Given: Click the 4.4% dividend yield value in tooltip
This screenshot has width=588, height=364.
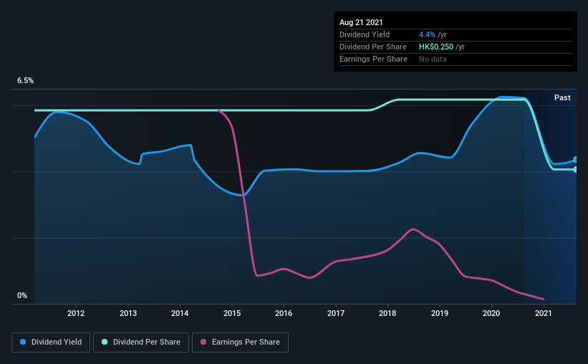Looking at the screenshot, I should 427,34.
